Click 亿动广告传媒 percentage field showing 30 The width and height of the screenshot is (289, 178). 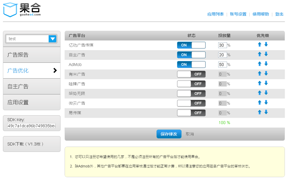pos(222,45)
